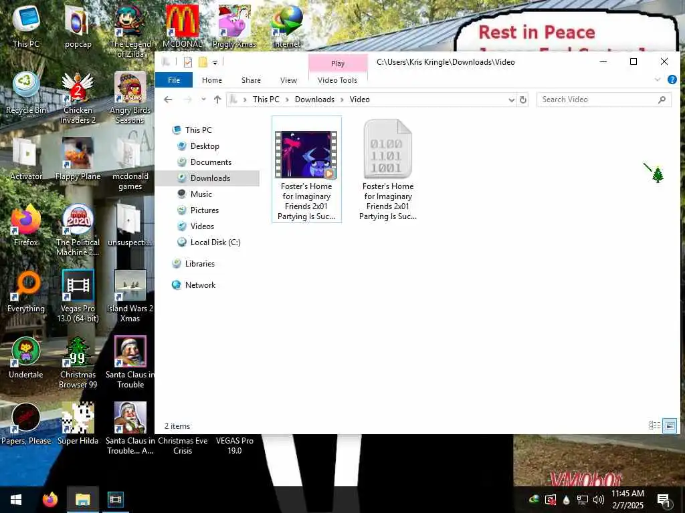Open the View ribbon tab
This screenshot has height=513, width=685.
point(288,80)
